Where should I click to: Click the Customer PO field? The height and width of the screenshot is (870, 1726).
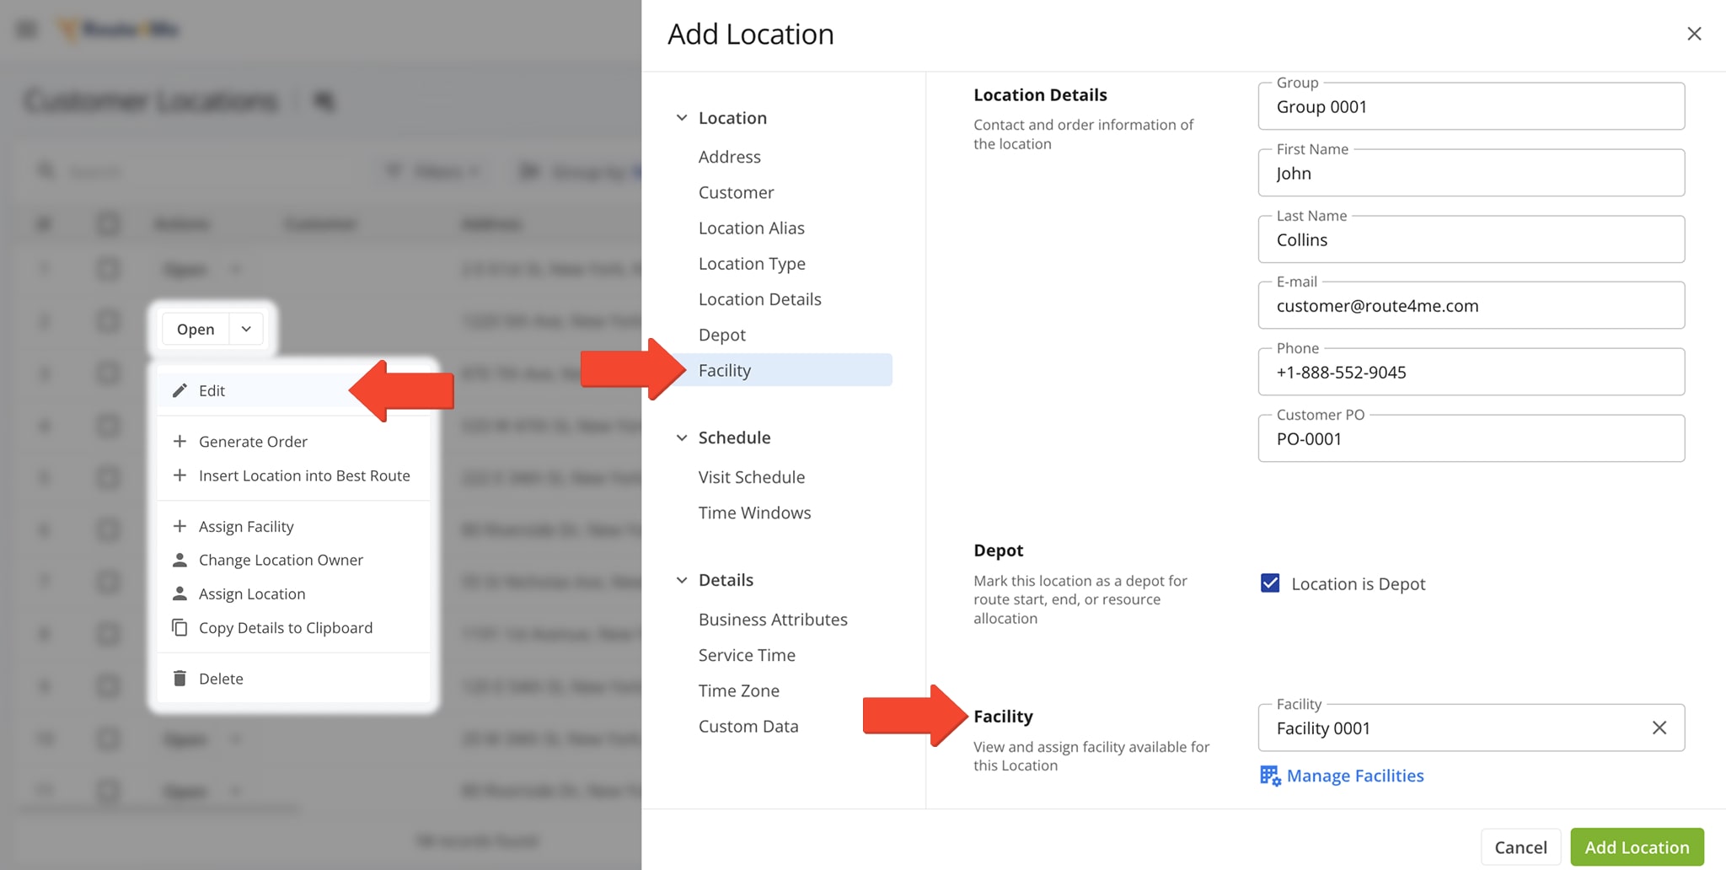(x=1471, y=438)
